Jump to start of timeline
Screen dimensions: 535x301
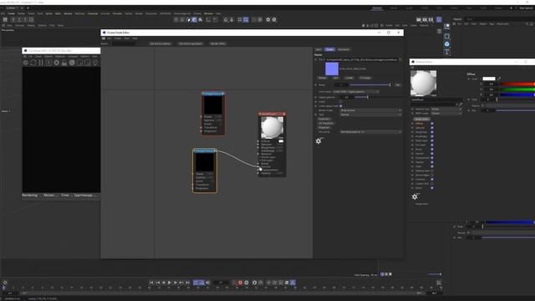tap(151, 283)
